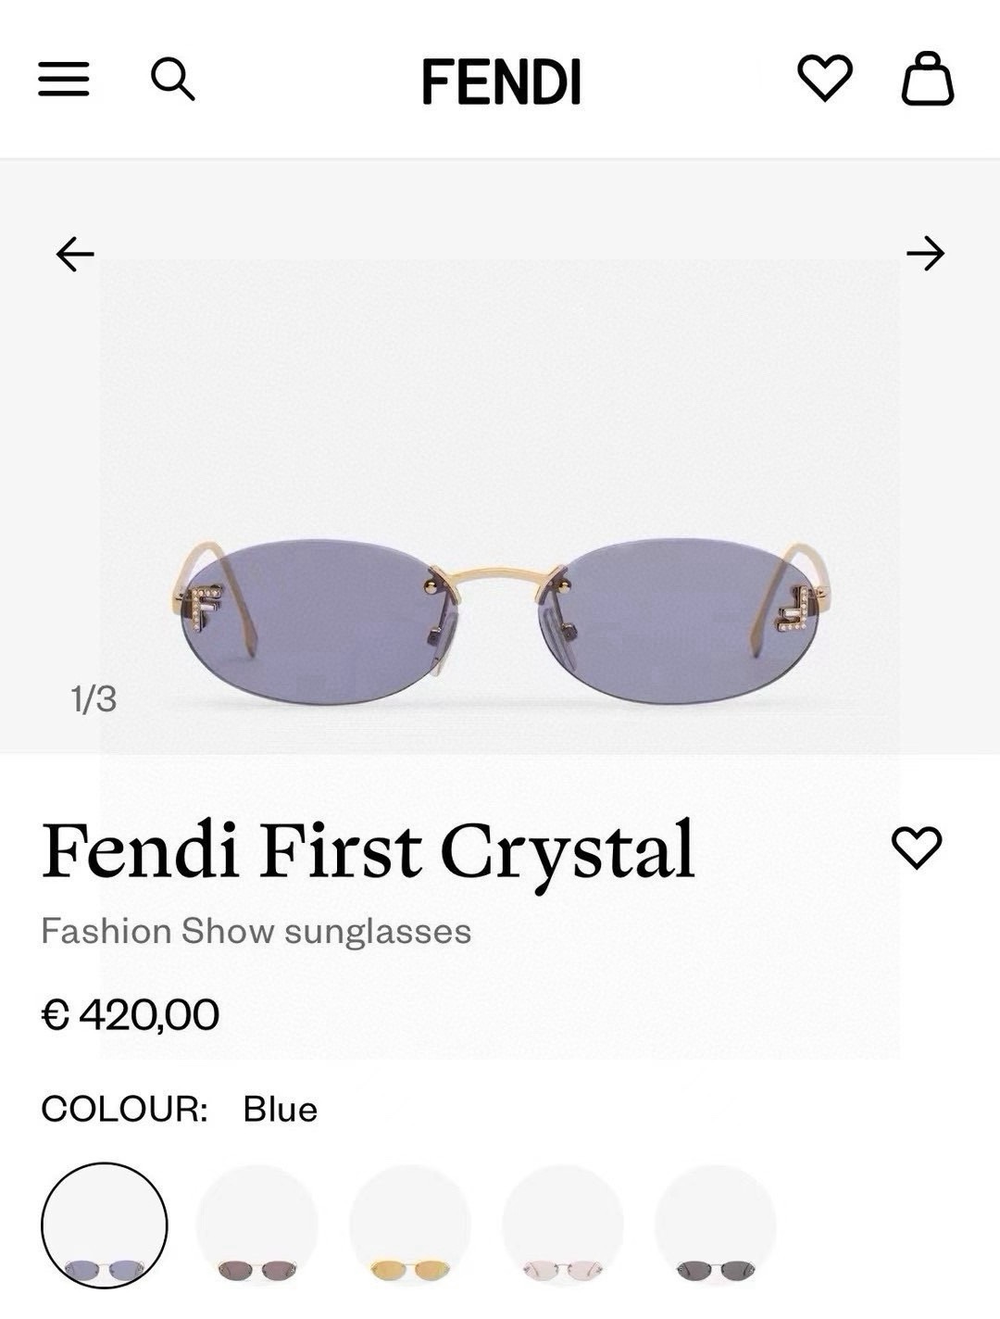Click the Fendi First Crystal title
Screen dimensions: 1000x1319
point(368,850)
